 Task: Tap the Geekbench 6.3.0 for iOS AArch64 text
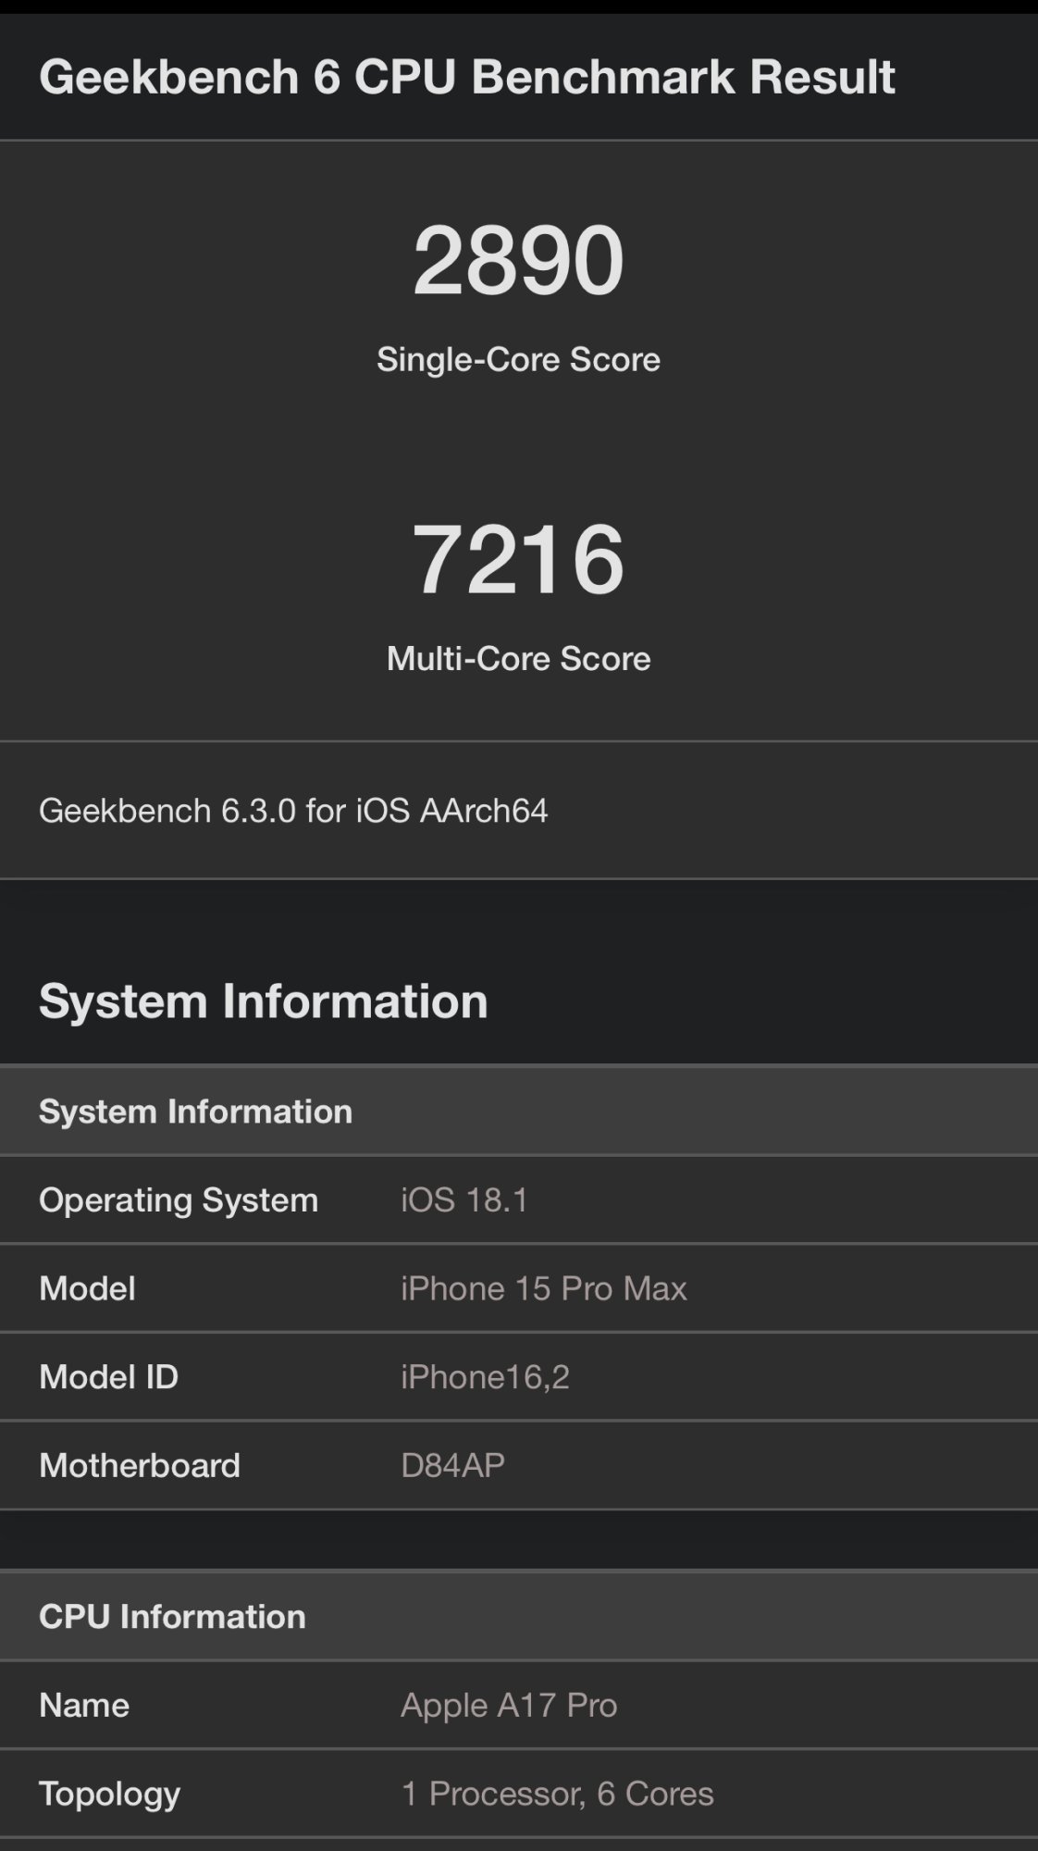coord(293,811)
